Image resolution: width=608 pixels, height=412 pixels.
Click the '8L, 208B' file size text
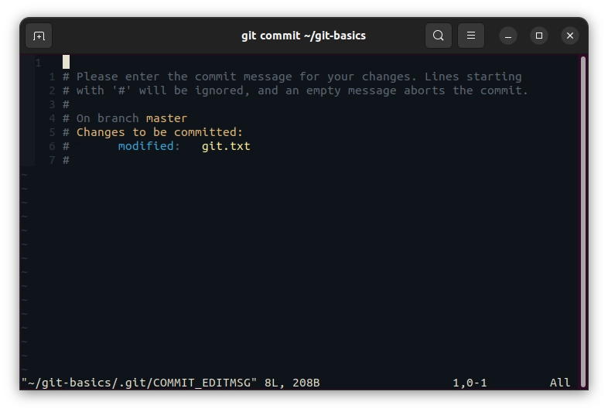pos(292,383)
